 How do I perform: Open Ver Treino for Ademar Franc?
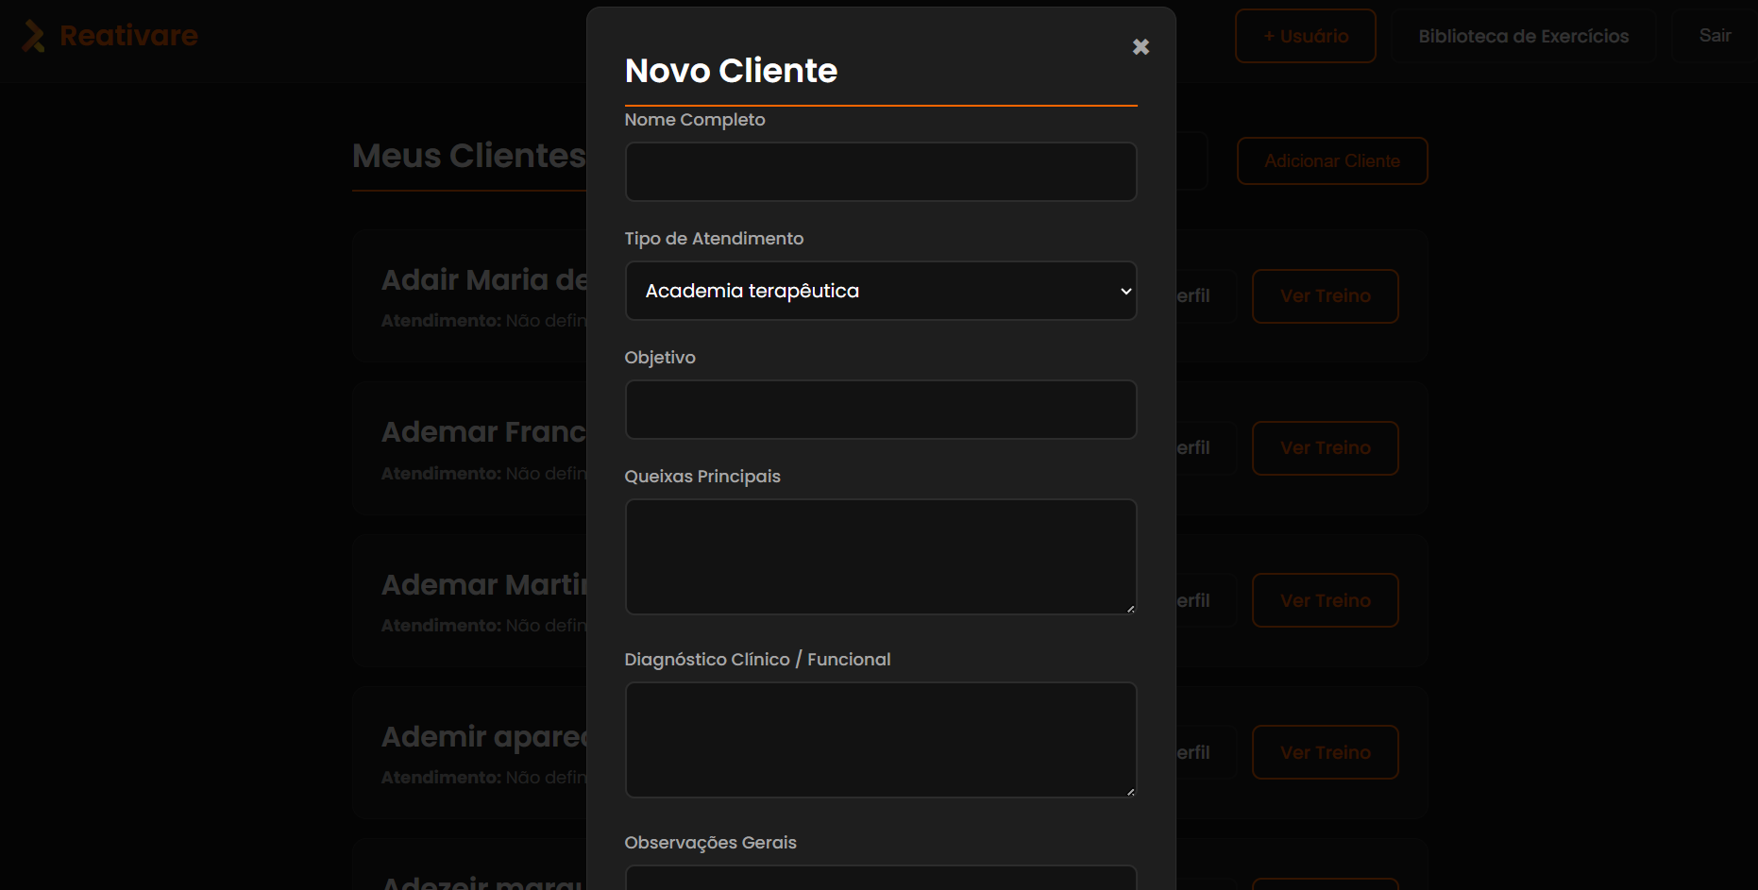coord(1326,448)
